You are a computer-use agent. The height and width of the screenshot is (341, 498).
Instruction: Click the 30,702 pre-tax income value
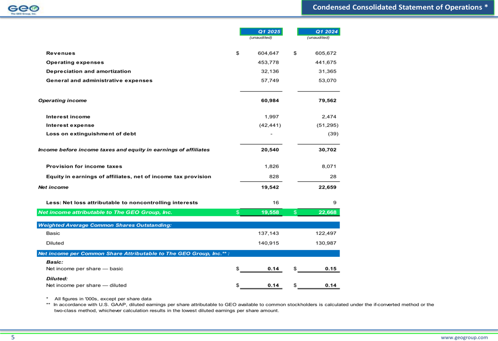(327, 150)
